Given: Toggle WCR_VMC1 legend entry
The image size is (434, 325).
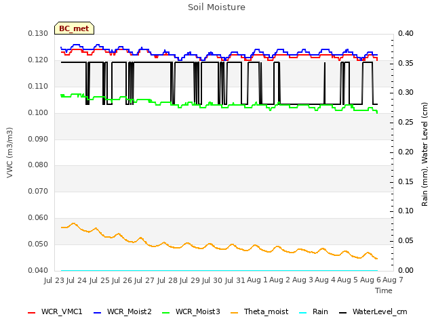Looking at the screenshot, I should coord(55,312).
